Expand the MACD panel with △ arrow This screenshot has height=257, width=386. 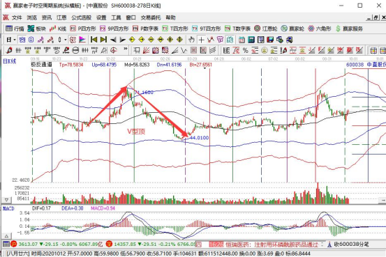[7, 236]
